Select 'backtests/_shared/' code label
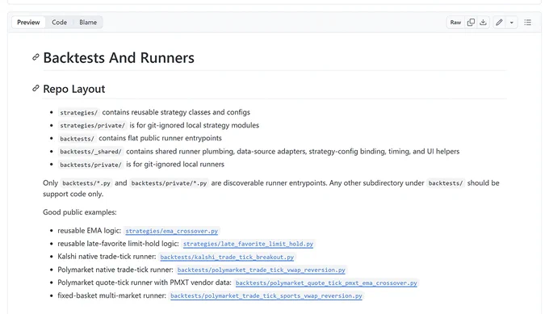549x314 pixels. 90,152
